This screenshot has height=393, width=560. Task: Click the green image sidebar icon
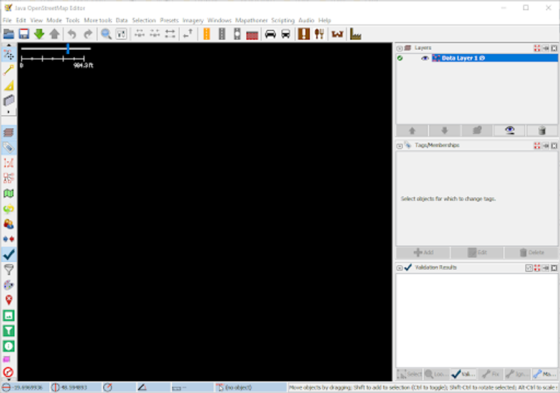(x=9, y=315)
